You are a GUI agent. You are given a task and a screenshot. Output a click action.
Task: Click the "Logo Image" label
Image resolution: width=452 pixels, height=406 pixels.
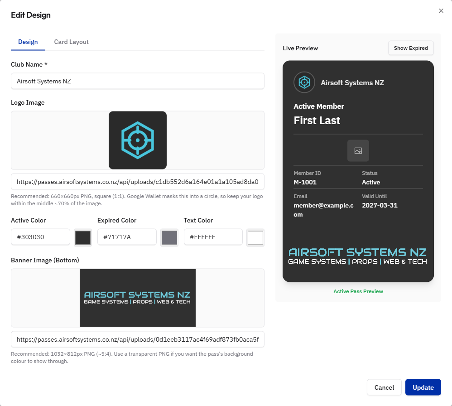pos(28,103)
